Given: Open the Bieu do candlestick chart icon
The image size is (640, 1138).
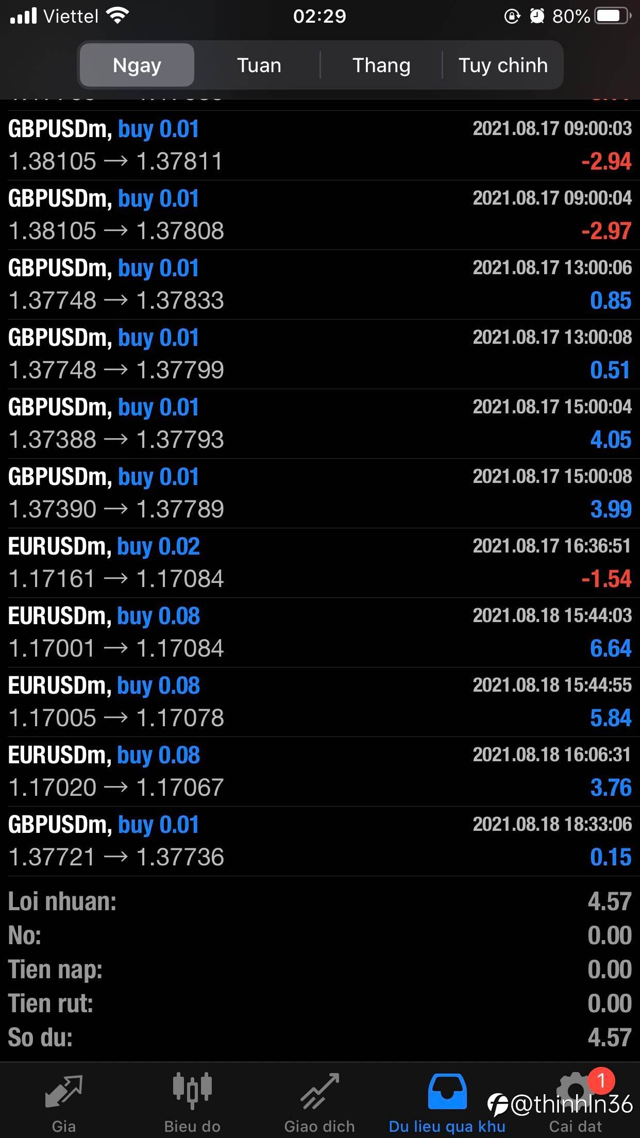Looking at the screenshot, I should (192, 1092).
